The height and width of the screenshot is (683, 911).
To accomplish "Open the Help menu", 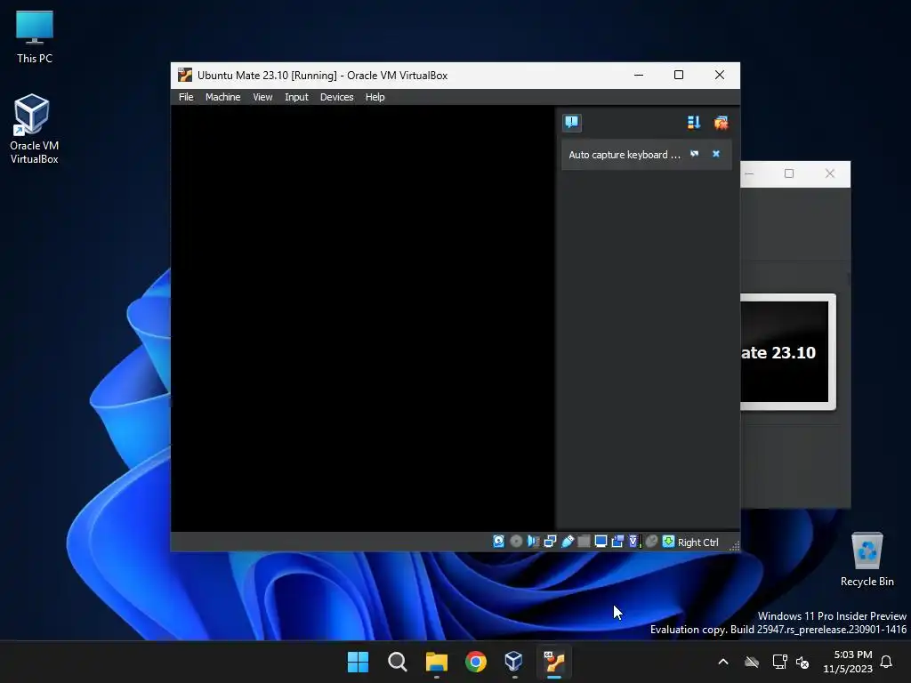I will coord(375,97).
